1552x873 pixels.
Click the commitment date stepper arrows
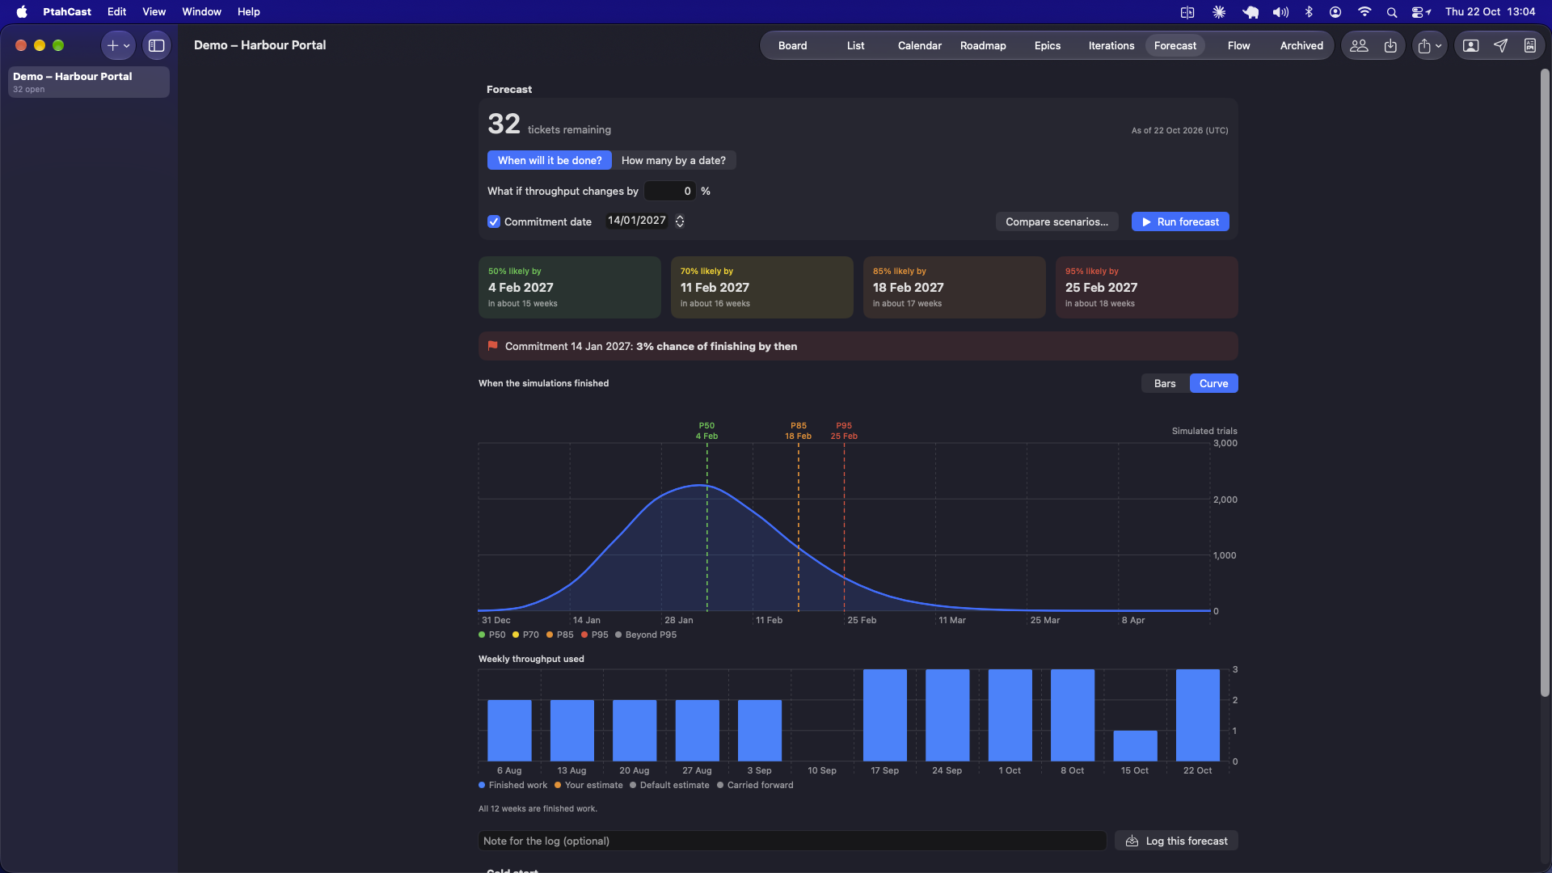pos(680,221)
